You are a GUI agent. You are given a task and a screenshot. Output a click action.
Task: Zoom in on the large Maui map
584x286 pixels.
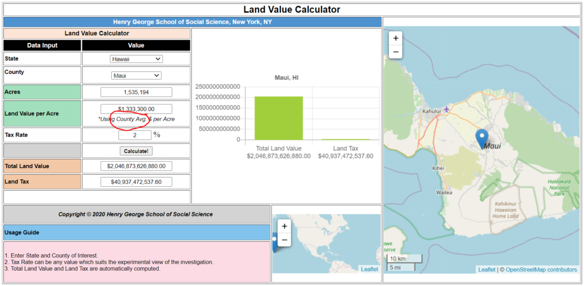click(x=396, y=39)
